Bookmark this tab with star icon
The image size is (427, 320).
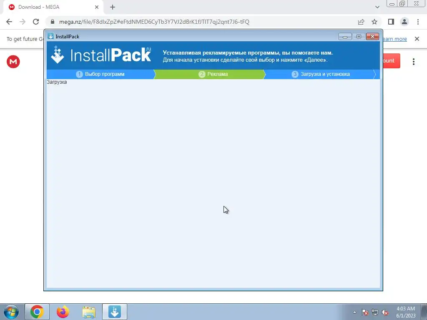(374, 22)
